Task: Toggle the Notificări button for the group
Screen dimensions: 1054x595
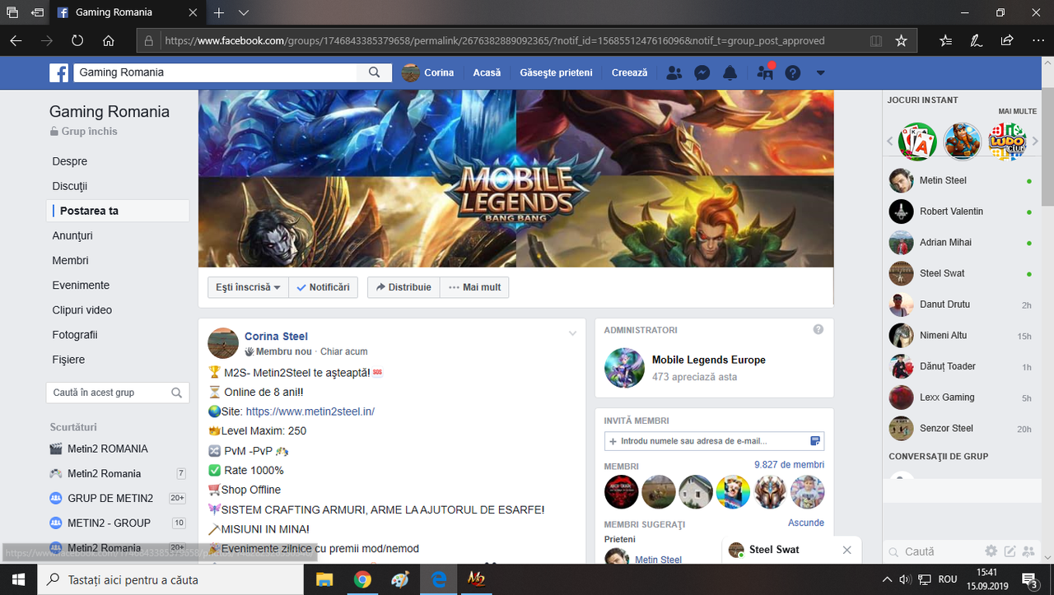Action: click(x=324, y=287)
